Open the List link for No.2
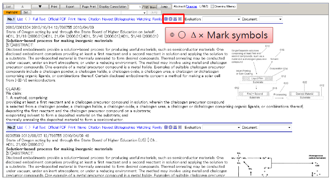 click(20, 127)
